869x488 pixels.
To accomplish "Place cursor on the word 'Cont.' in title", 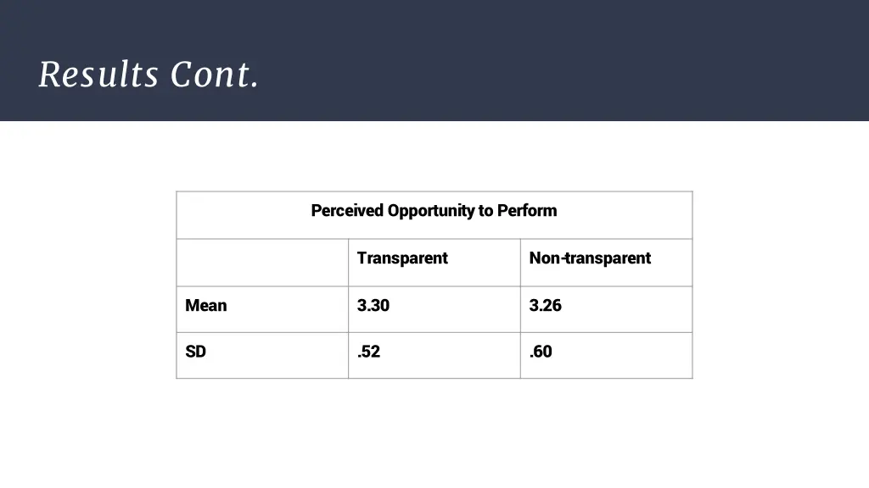I will coord(215,75).
